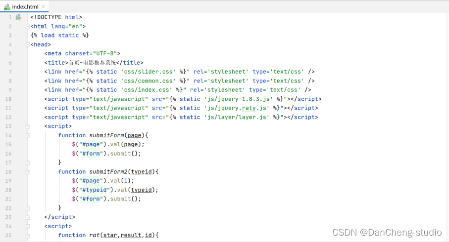Click 'js/jquery.raty.js' path on line 11
449x242 pixels.
(237, 108)
